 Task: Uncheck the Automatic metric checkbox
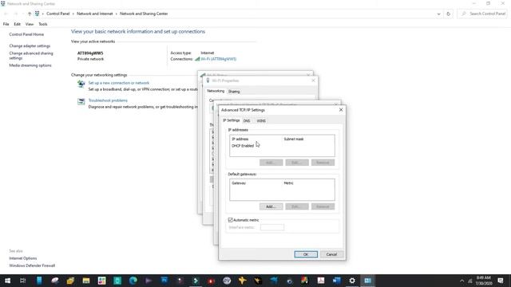(231, 220)
